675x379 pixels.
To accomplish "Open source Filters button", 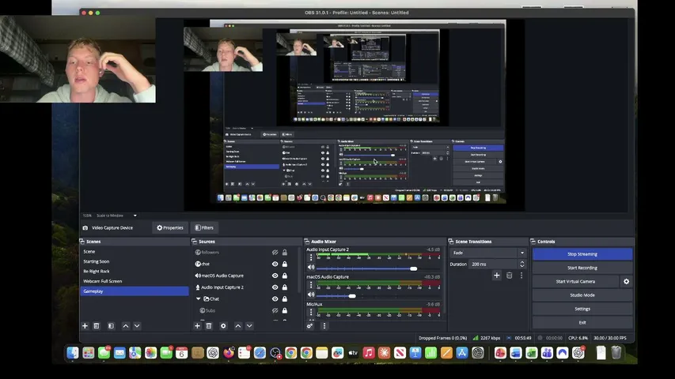I will click(x=204, y=227).
